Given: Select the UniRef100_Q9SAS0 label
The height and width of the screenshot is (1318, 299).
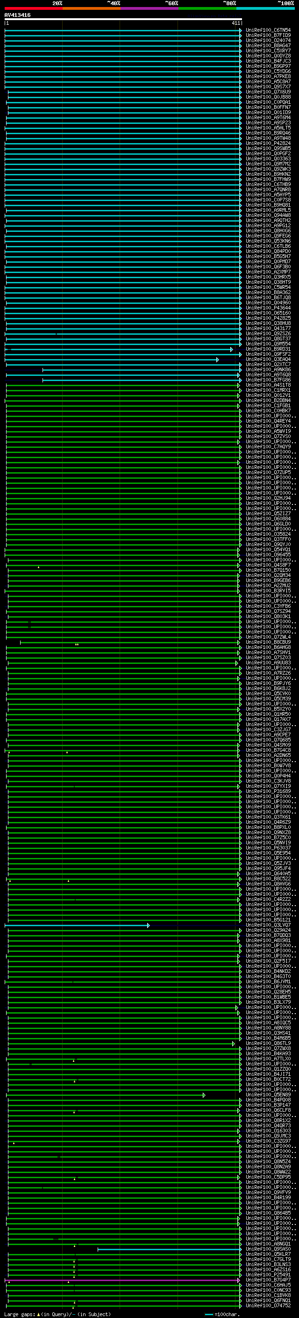Looking at the screenshot, I should [x=268, y=1249].
